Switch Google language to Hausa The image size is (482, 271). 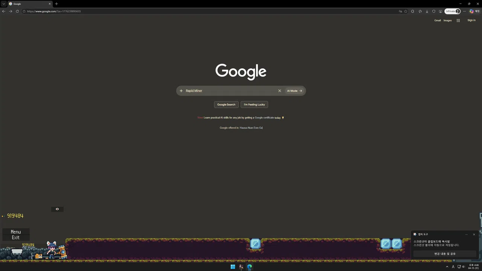click(243, 128)
